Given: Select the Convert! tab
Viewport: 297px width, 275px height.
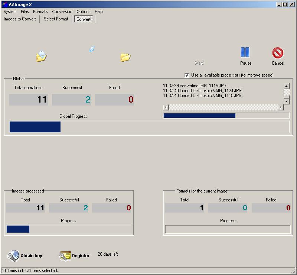Looking at the screenshot, I should 84,19.
